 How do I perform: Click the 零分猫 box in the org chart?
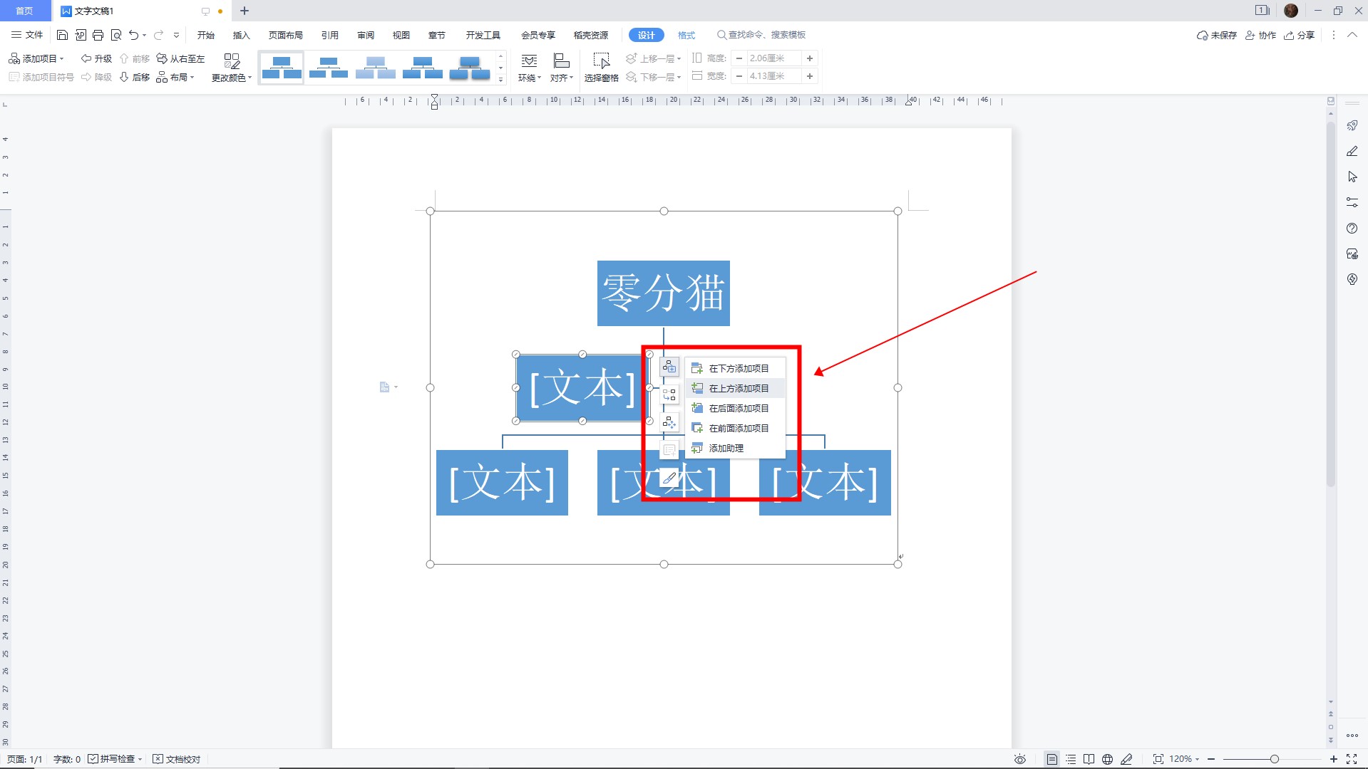pyautogui.click(x=663, y=293)
